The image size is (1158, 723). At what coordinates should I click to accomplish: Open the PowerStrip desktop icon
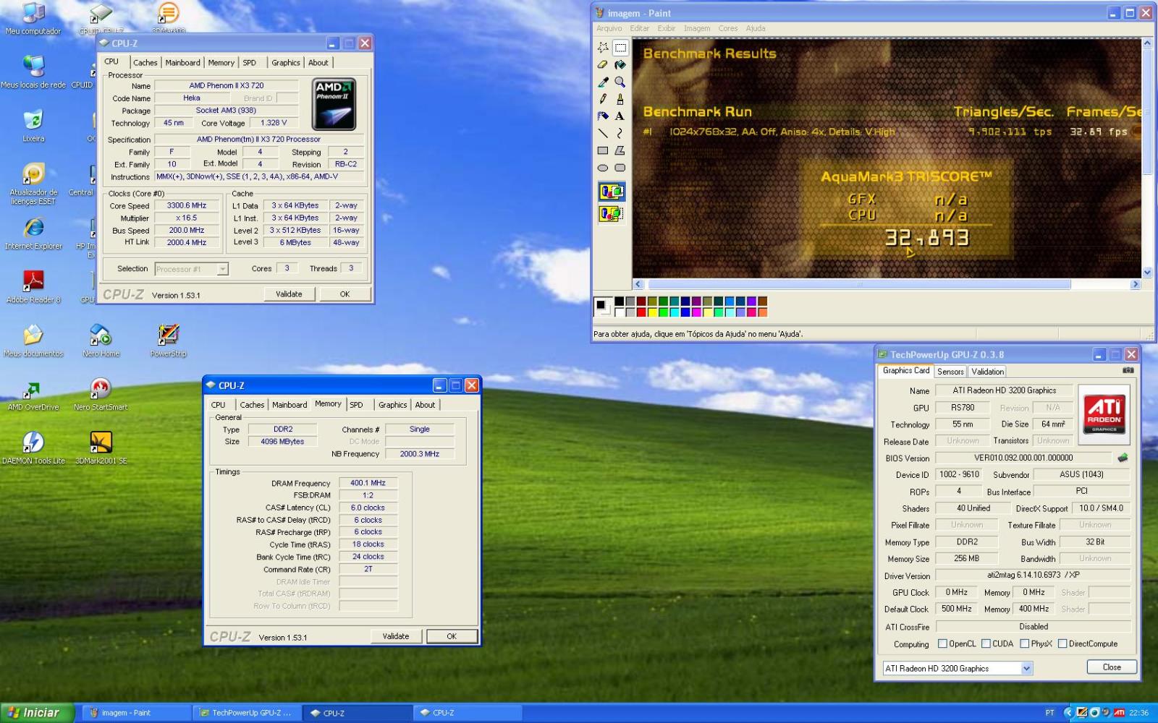tap(168, 341)
